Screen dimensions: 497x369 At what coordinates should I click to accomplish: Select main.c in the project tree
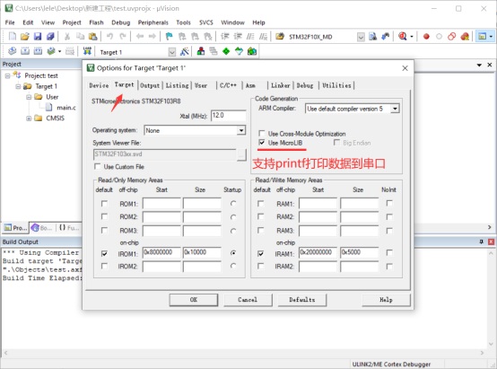click(x=66, y=108)
